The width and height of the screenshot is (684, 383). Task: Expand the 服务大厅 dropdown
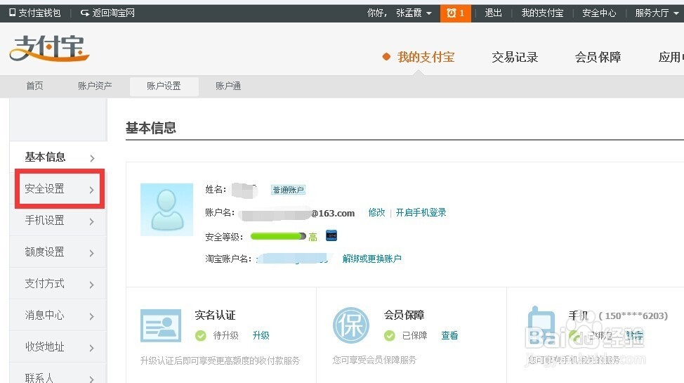(657, 13)
